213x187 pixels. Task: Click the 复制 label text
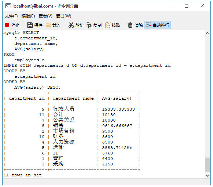pyautogui.click(x=98, y=25)
